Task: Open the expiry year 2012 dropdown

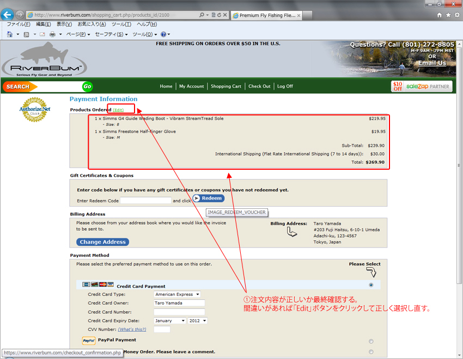Action: pyautogui.click(x=198, y=321)
